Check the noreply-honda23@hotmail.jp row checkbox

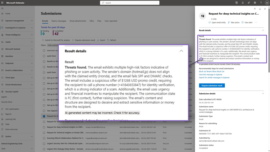(44, 127)
